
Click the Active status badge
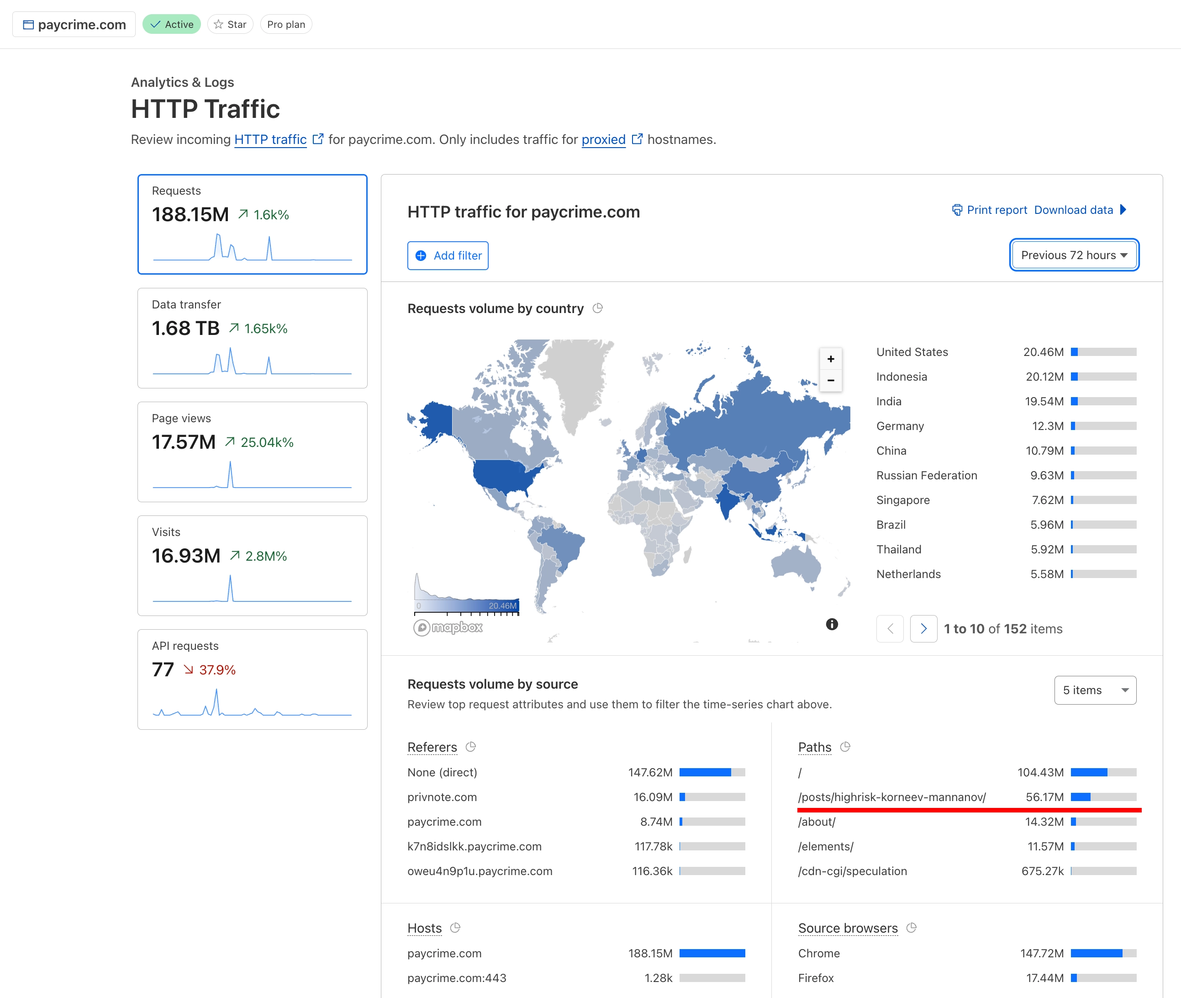click(171, 24)
